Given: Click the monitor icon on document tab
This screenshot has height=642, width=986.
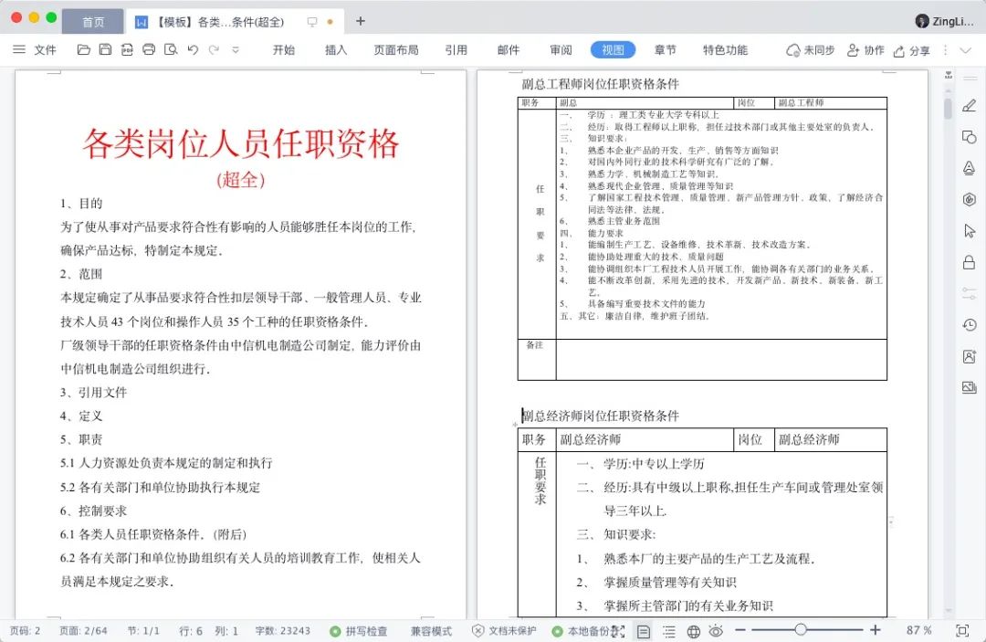Looking at the screenshot, I should [x=312, y=22].
